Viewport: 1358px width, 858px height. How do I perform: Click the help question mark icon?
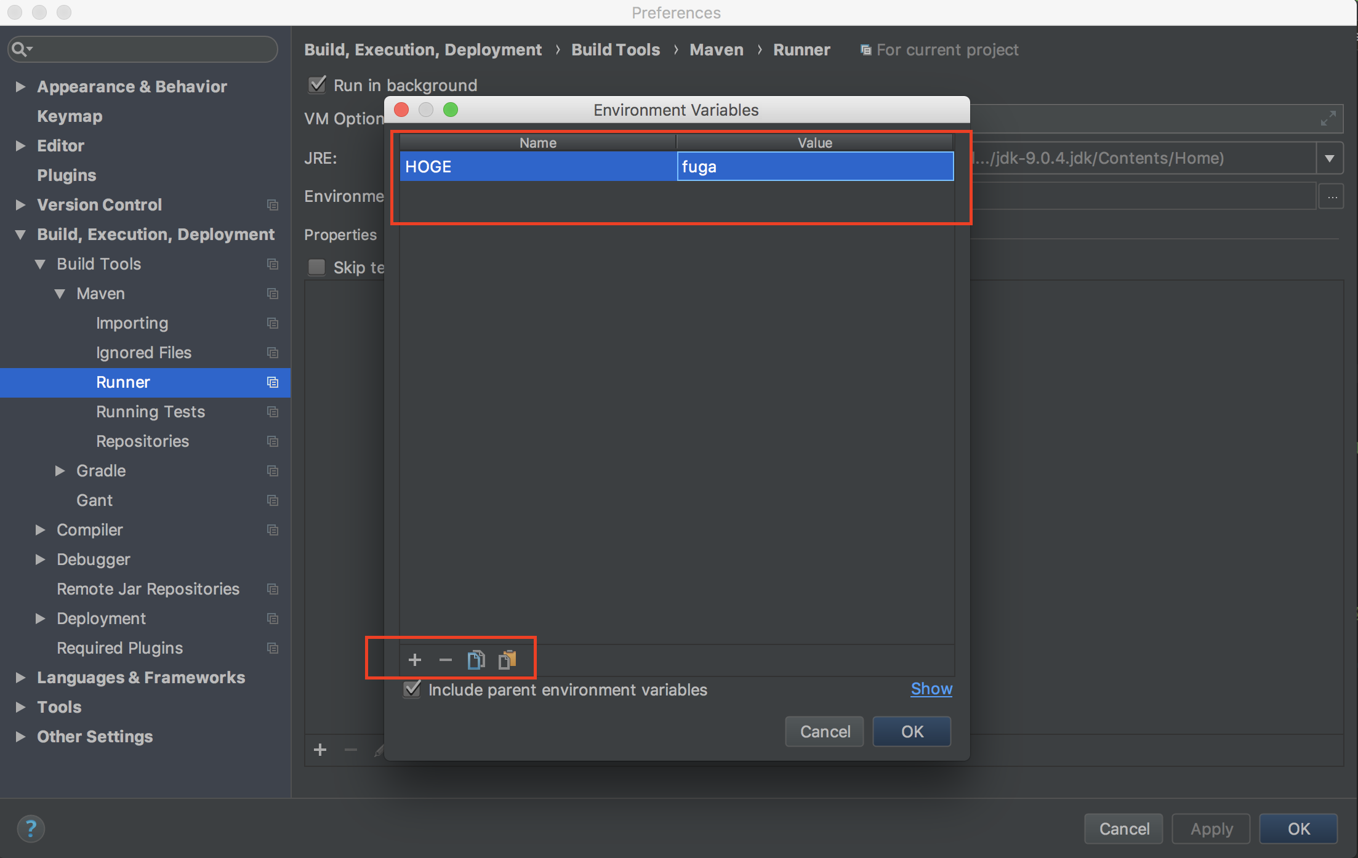(31, 828)
